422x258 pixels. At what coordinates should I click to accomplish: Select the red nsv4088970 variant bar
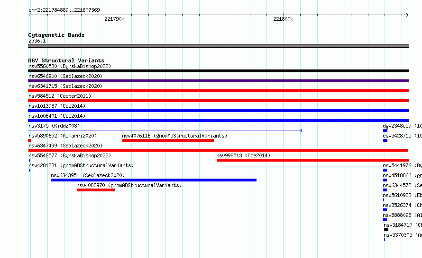(96, 190)
